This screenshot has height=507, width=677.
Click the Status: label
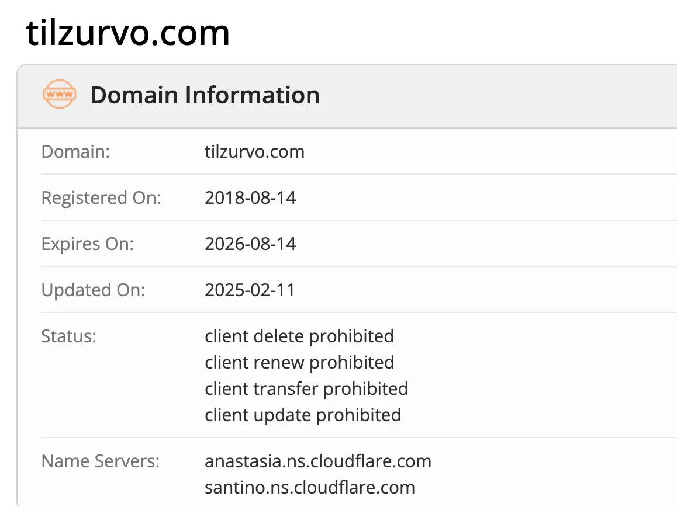68,336
